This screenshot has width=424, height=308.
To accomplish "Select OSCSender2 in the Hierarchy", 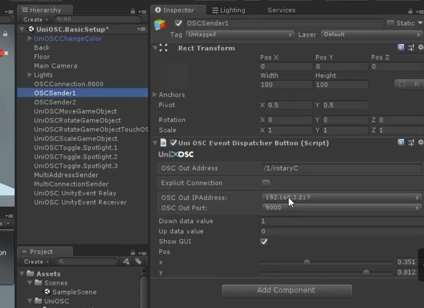I will [55, 102].
